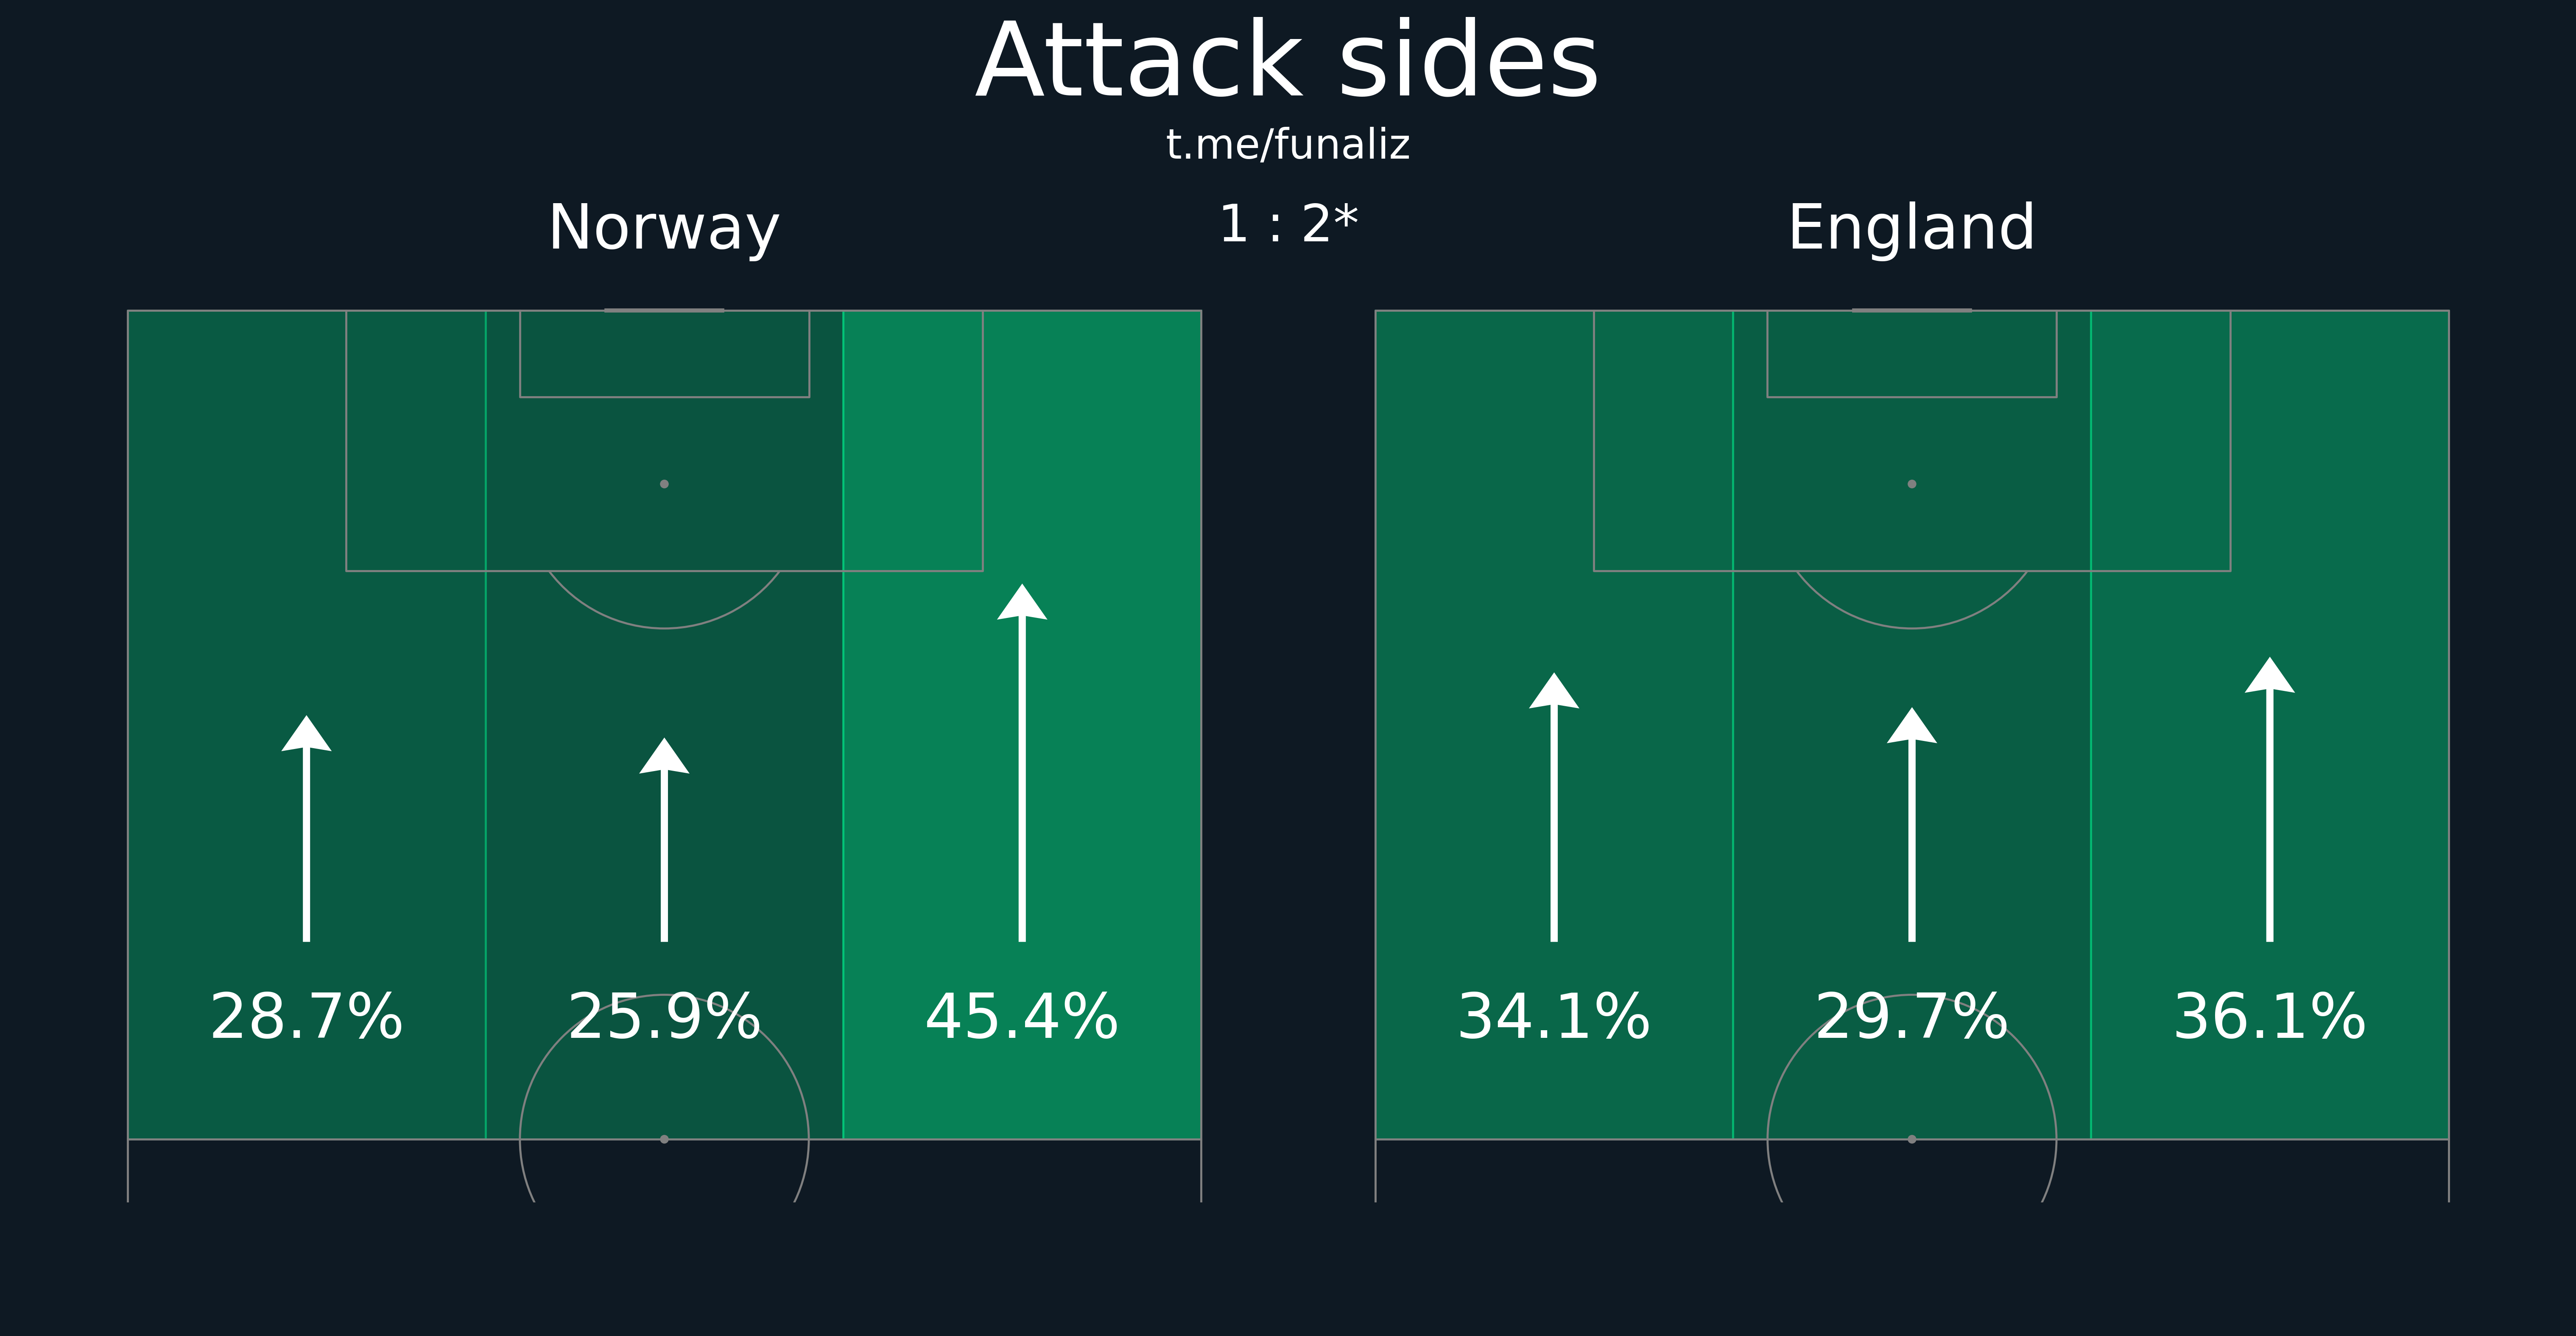Click the 1 : 2* score text
Screen dimensions: 2576x1336
(1288, 224)
